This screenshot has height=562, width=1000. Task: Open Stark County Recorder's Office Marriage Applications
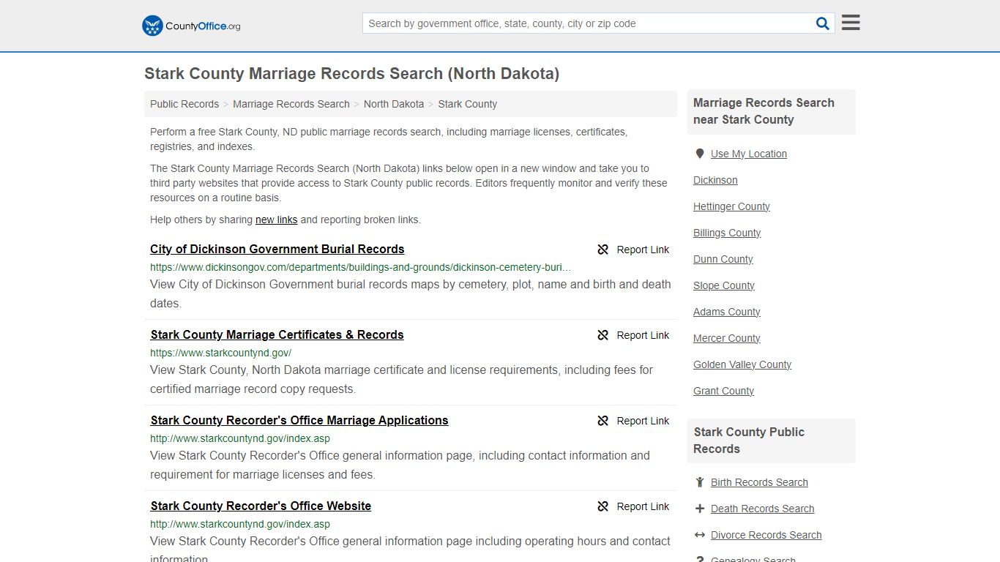[x=299, y=421]
